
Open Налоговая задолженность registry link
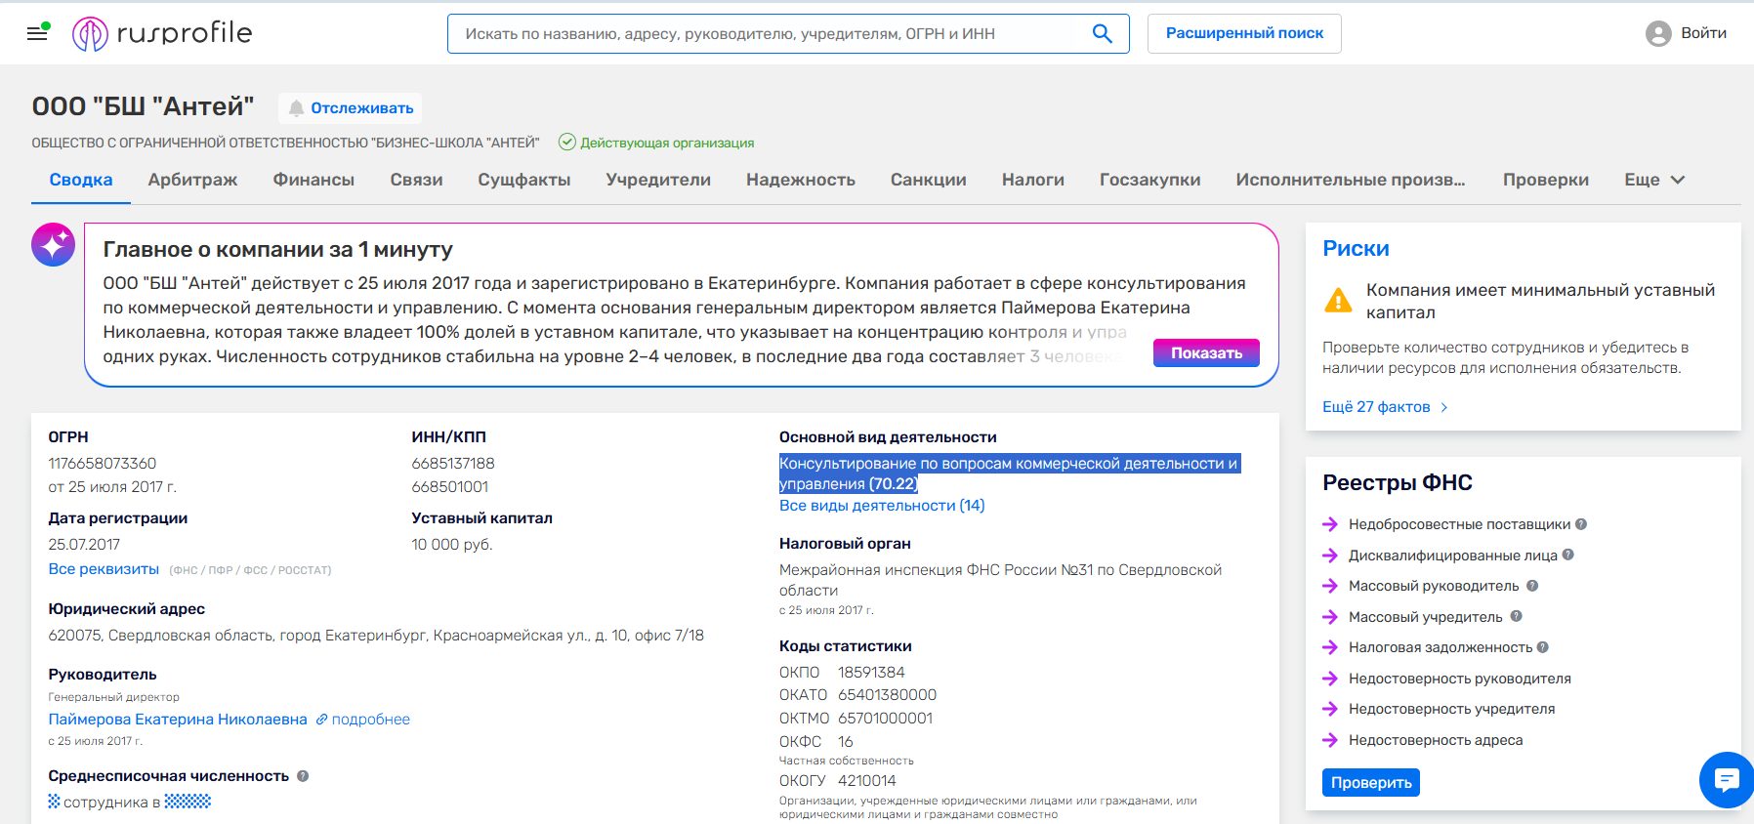click(x=1441, y=647)
